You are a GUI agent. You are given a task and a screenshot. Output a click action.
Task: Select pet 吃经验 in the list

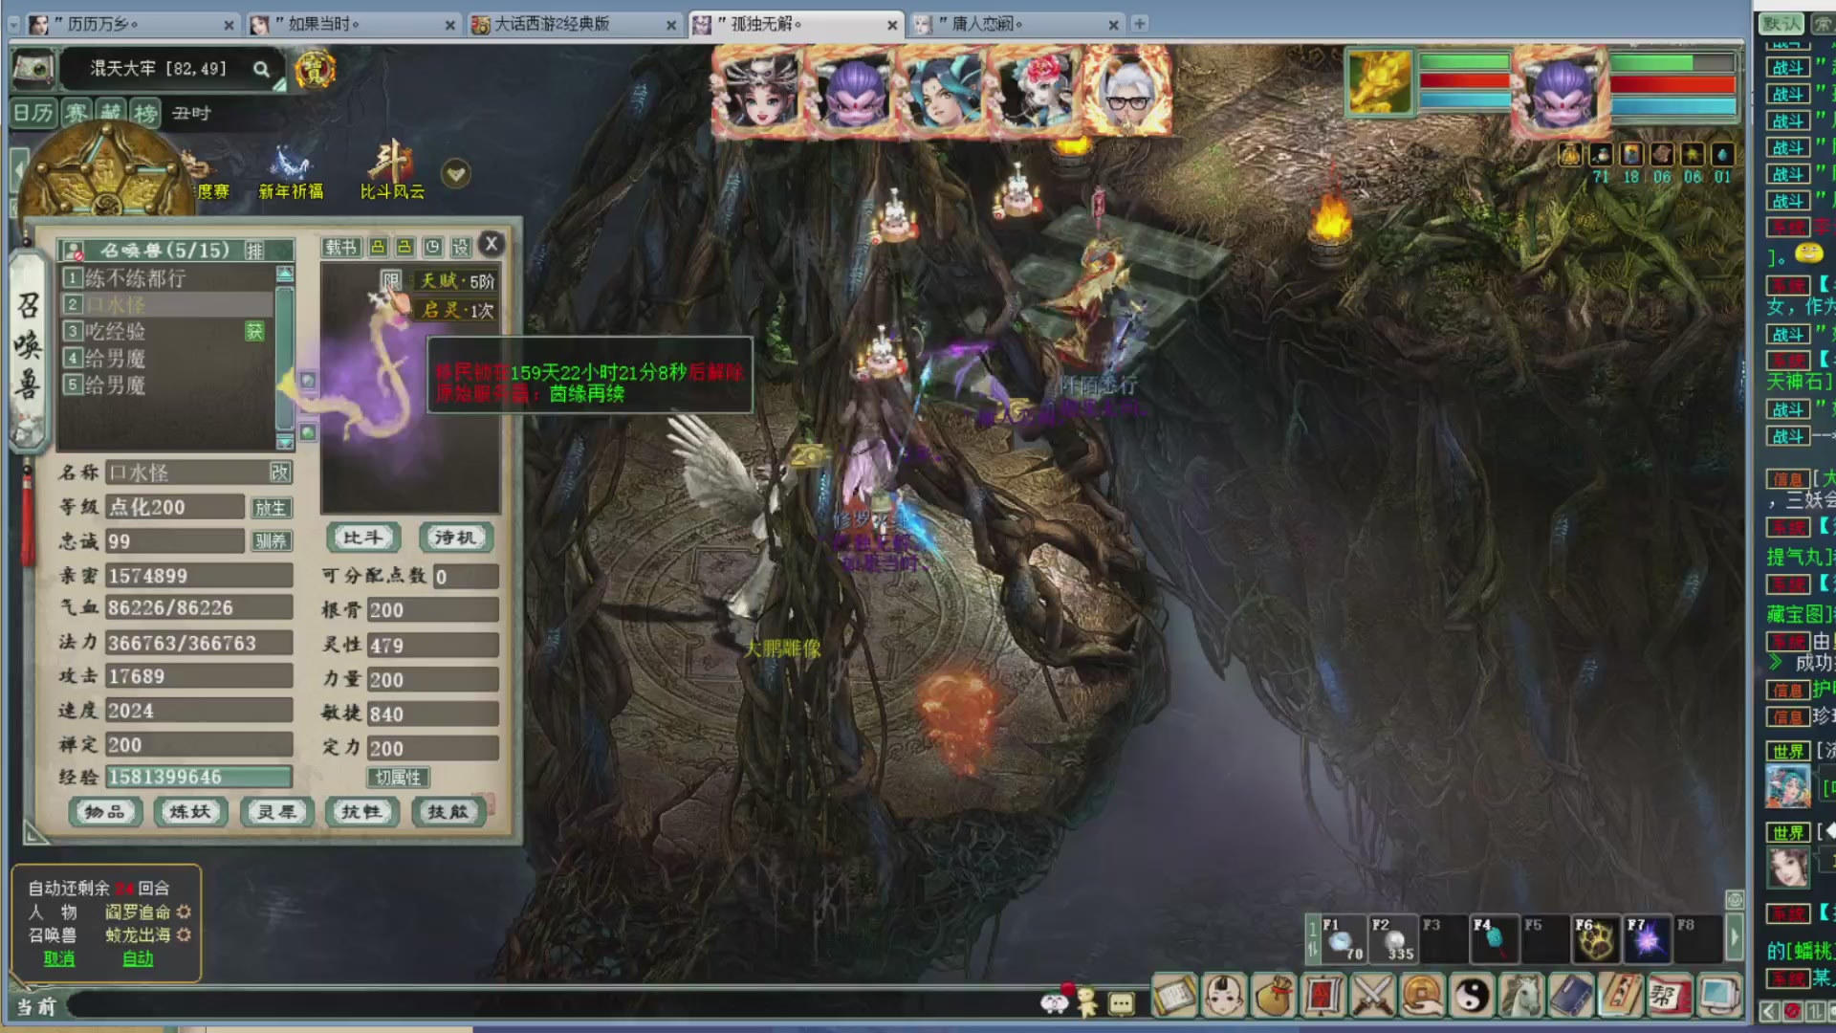click(x=116, y=332)
